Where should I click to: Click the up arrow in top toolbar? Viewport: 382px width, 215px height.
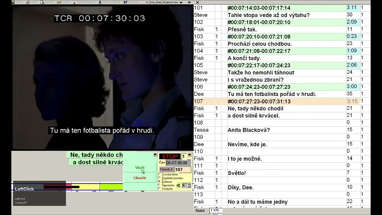tap(189, 2)
